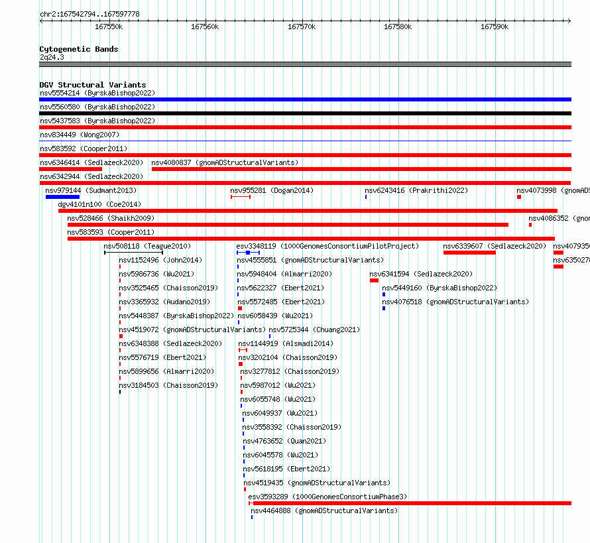Click nsv5622327 (Ebert2021) label
This screenshot has height=543, width=590.
click(x=280, y=288)
